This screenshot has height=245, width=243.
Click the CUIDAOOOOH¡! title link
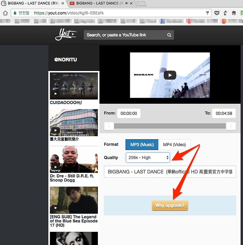[66, 103]
